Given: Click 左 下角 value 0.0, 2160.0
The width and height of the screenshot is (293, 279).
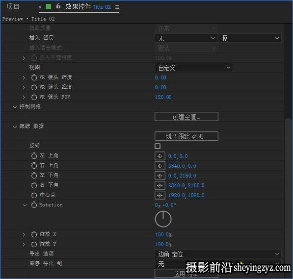Looking at the screenshot, I should [x=182, y=176].
